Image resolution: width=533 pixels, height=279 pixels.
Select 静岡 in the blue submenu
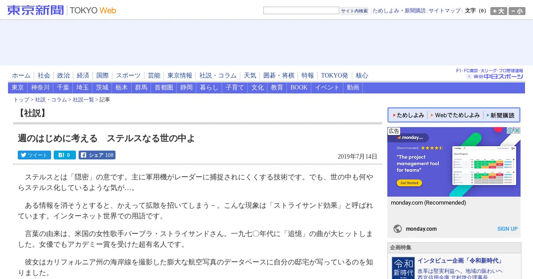(x=187, y=88)
